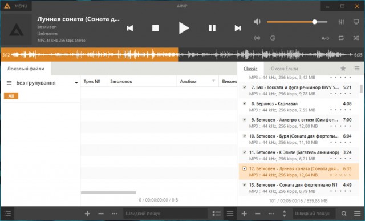Open the library panel menu icon
Screen dimensions: 365x221
[230, 214]
